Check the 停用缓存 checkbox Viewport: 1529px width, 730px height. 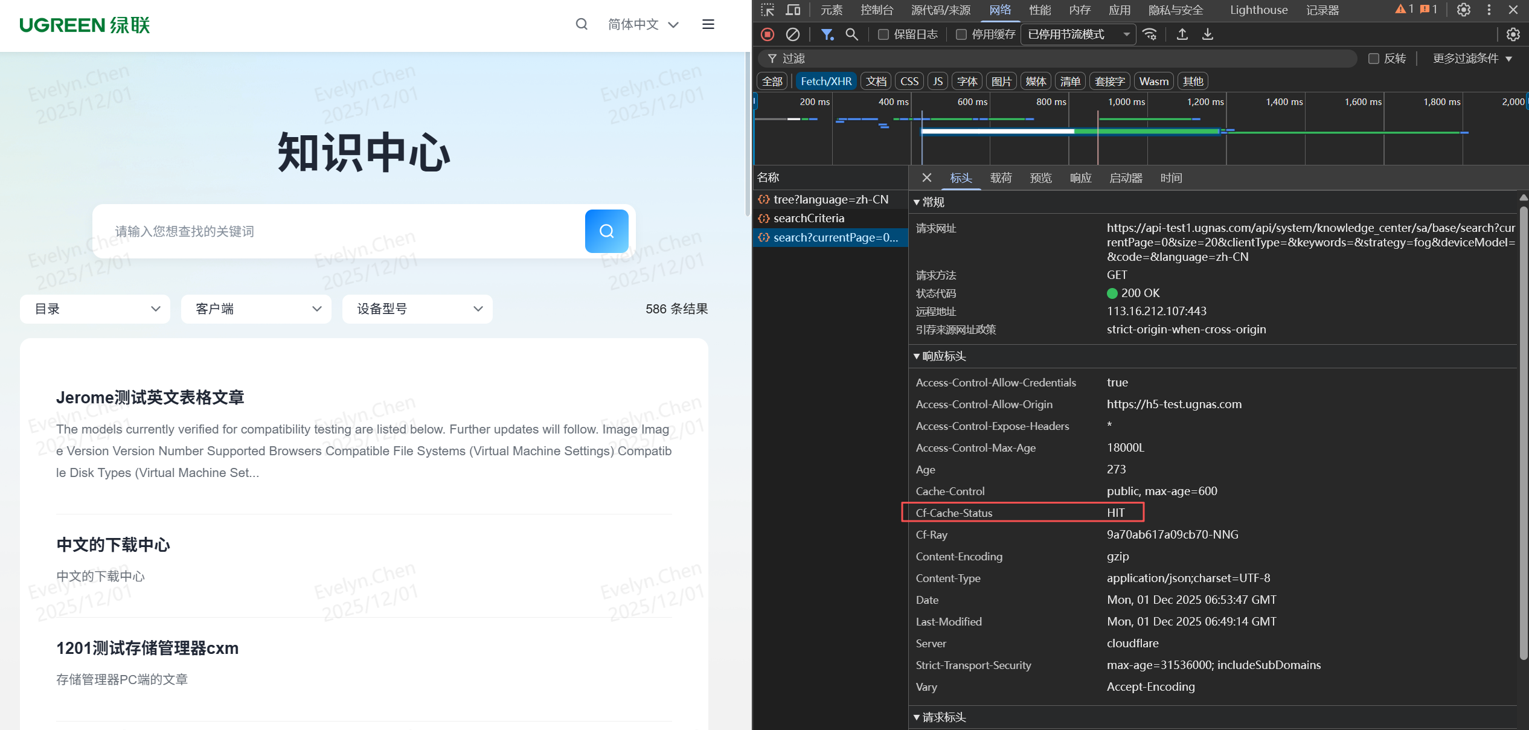click(961, 34)
